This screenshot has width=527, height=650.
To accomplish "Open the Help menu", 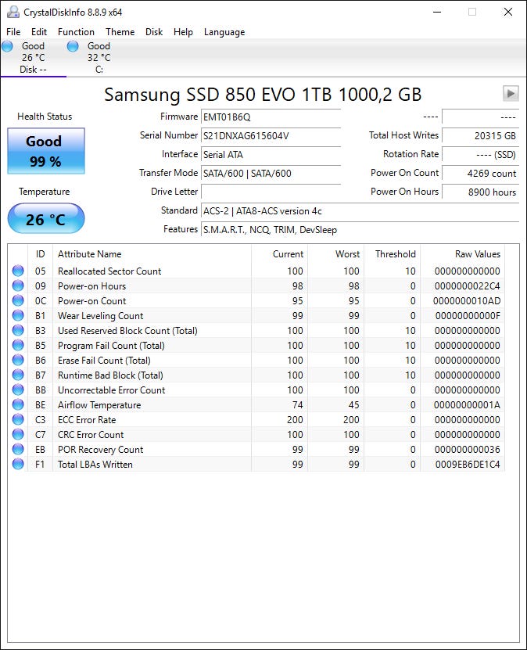I will tap(183, 32).
